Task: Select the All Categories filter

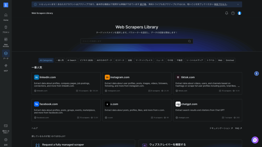Action: coord(46,60)
